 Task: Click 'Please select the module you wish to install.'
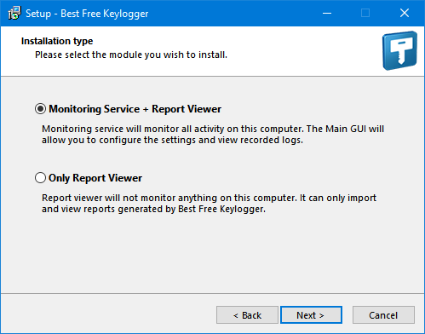click(131, 55)
